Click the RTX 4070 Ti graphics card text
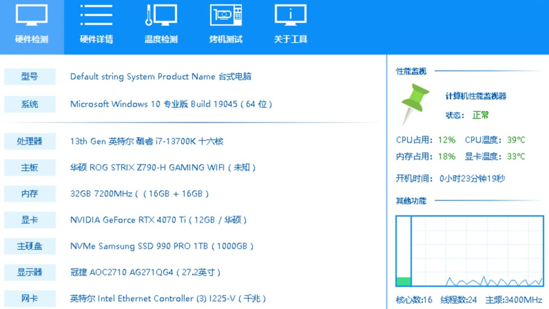 pos(158,220)
